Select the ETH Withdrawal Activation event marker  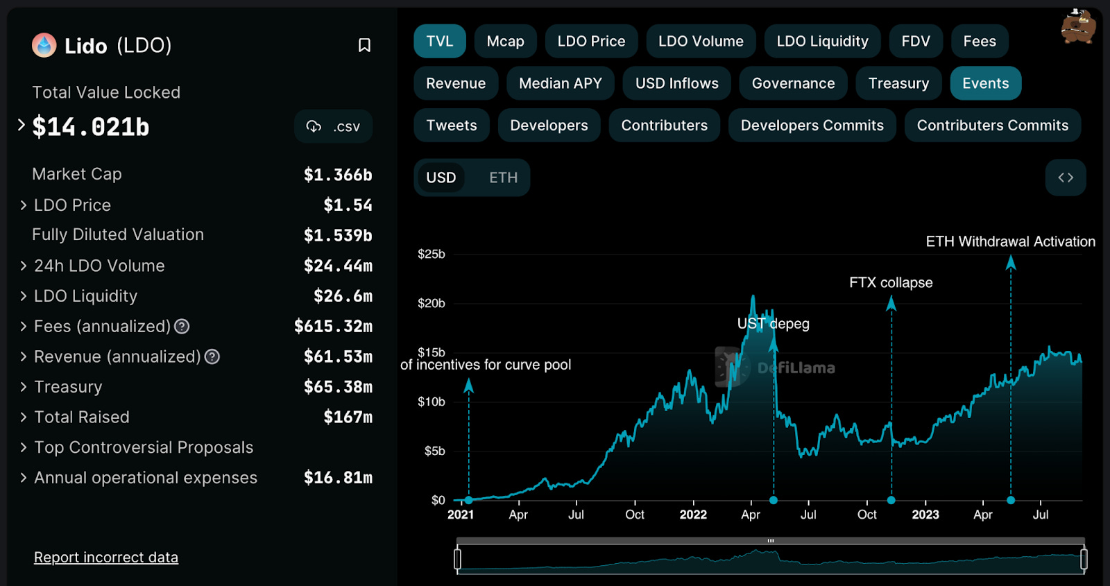pyautogui.click(x=1011, y=500)
